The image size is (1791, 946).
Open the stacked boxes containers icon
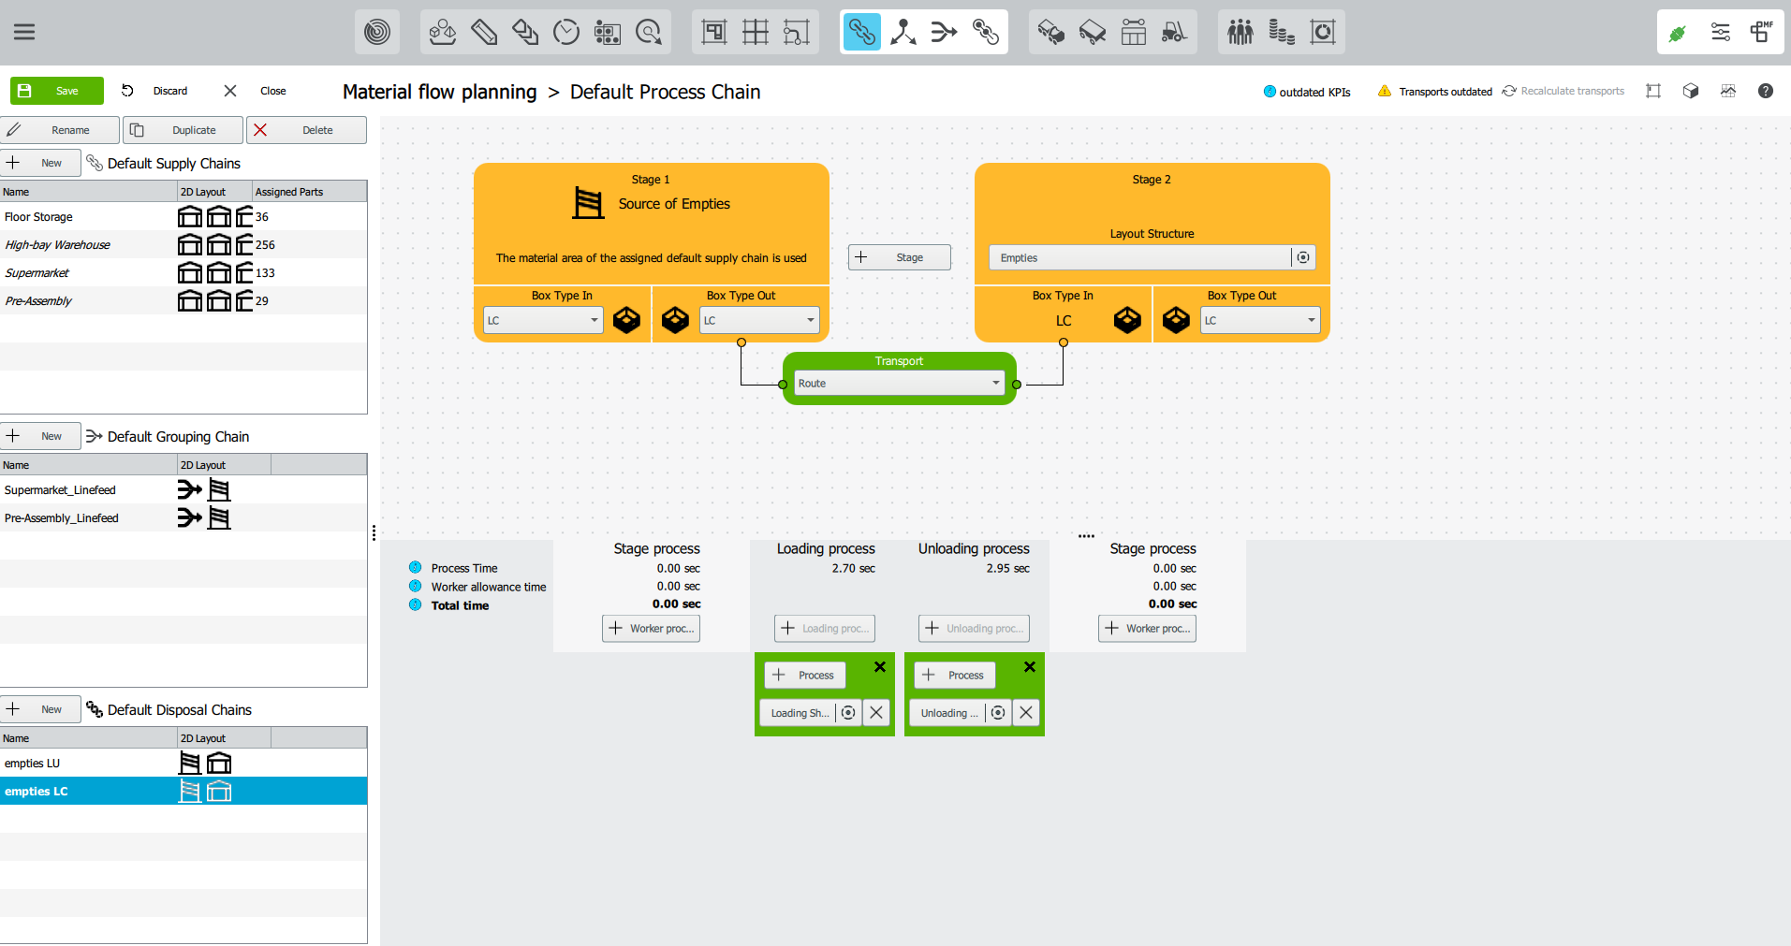click(x=525, y=33)
